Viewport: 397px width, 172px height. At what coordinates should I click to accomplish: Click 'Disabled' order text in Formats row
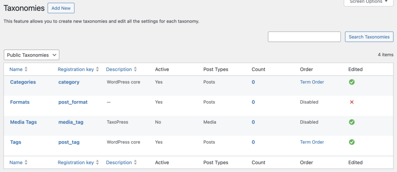click(309, 102)
